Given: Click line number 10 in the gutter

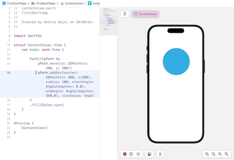Looking at the screenshot, I should (x=9, y=45).
